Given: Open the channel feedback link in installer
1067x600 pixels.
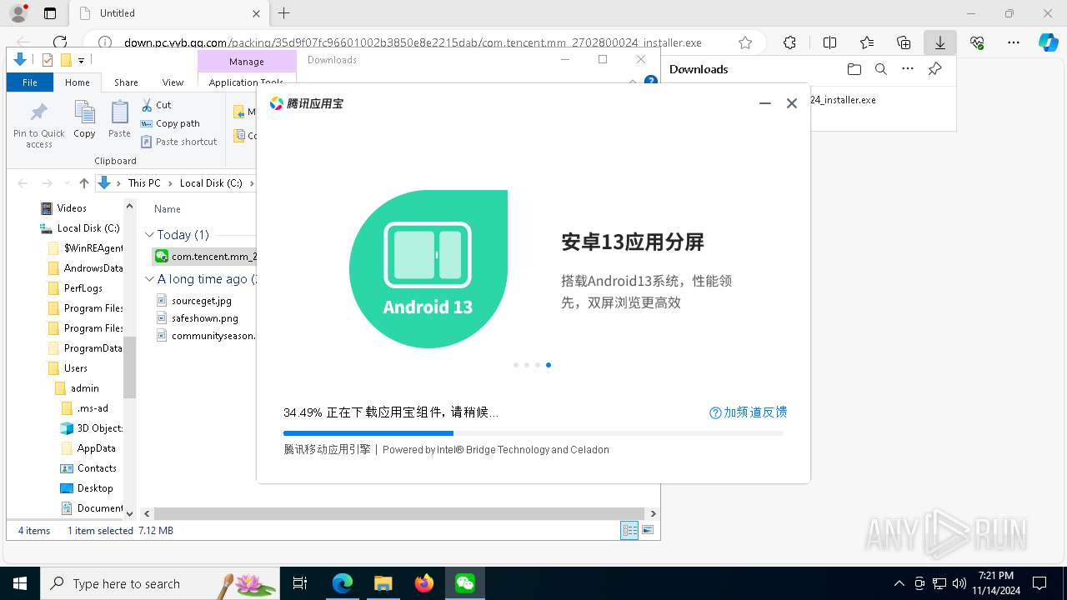Looking at the screenshot, I should tap(748, 412).
